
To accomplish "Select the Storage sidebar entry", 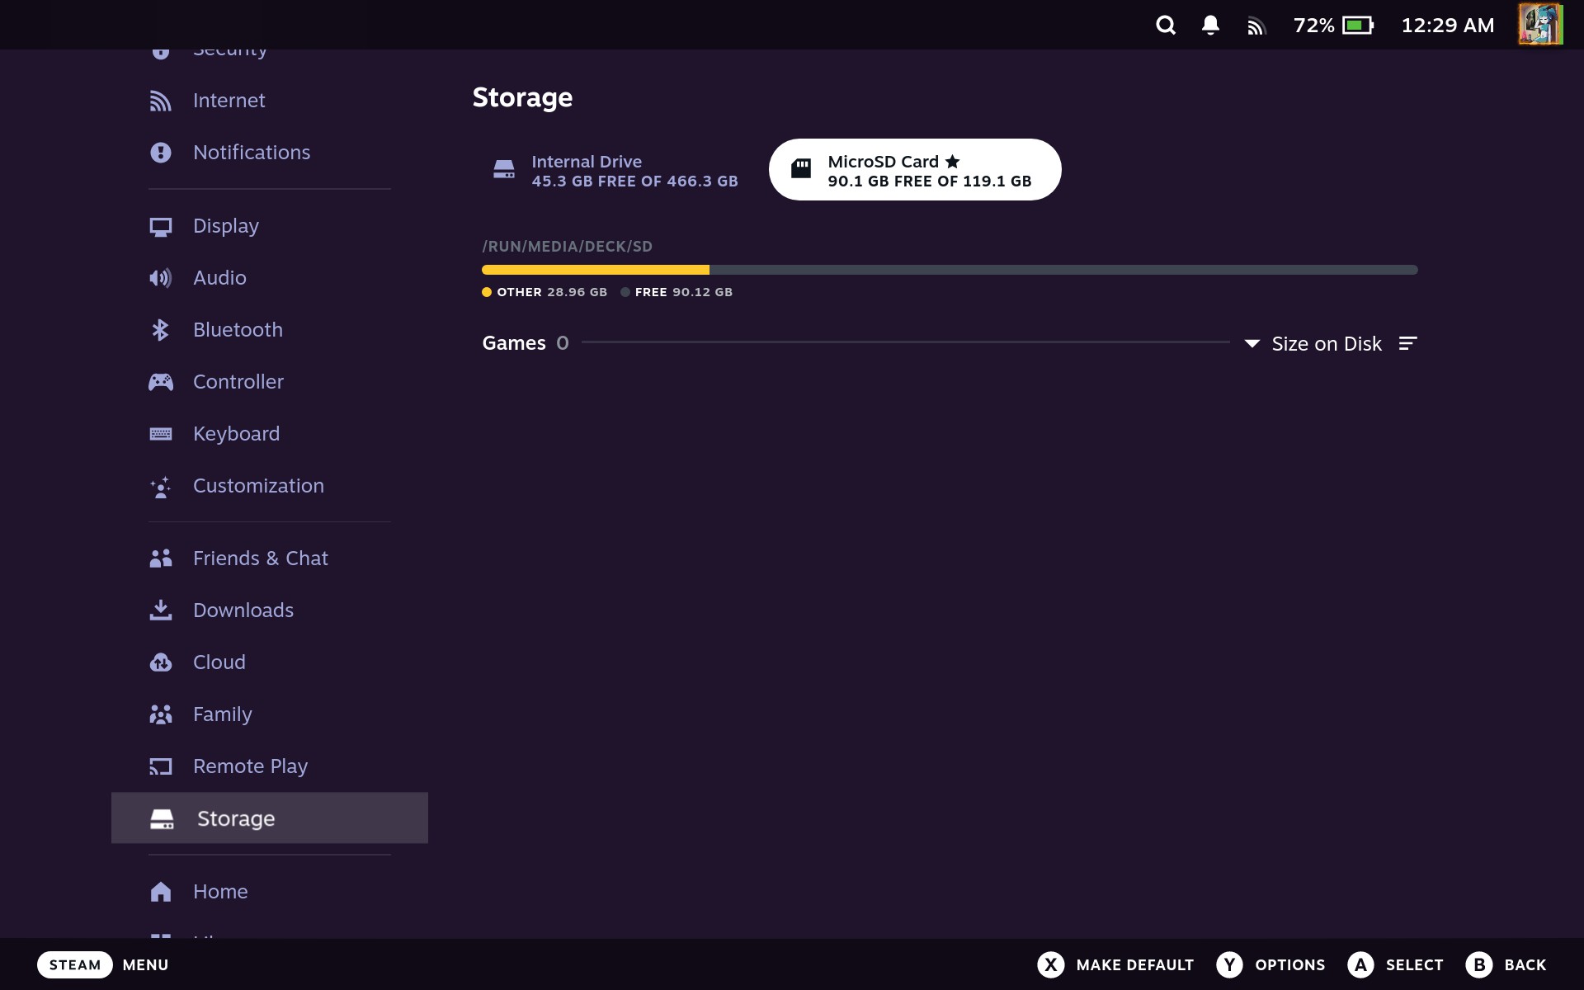I will [x=270, y=818].
